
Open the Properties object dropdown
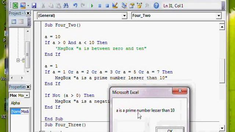point(27,95)
